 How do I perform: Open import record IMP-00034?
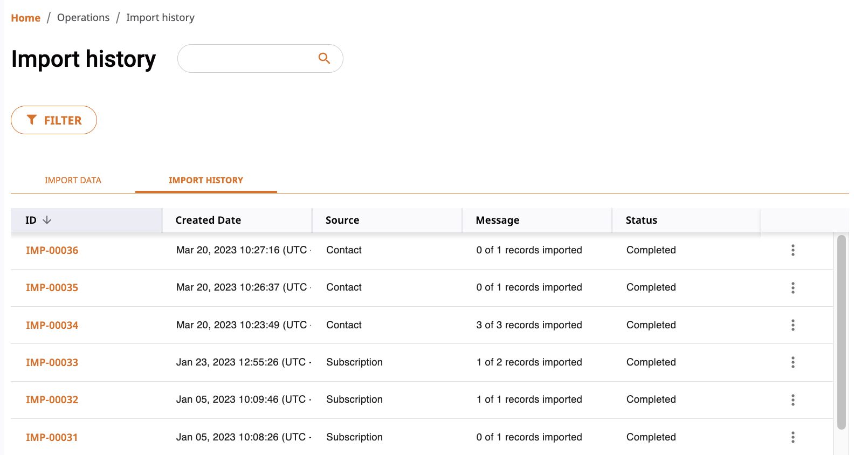(52, 325)
